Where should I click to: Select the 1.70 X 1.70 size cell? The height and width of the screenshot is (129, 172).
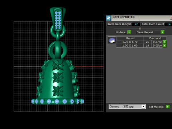[x=130, y=42]
